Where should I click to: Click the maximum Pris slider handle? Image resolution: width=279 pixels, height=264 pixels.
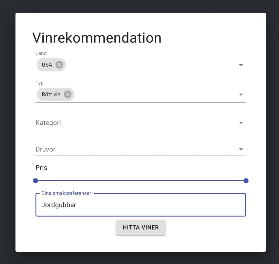(246, 181)
